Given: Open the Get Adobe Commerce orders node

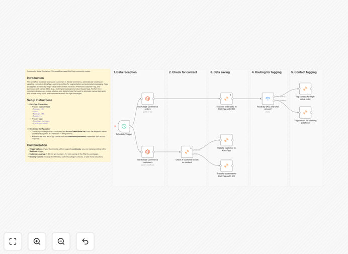Looking at the screenshot, I should pos(147,99).
